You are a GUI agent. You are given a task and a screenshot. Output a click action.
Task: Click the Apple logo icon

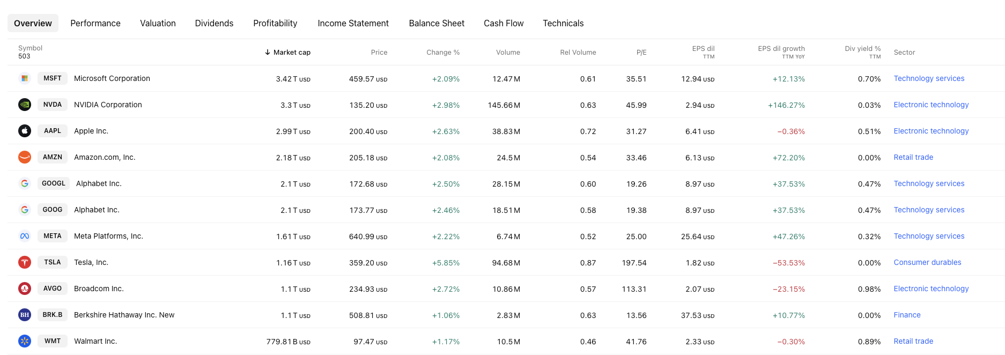25,131
